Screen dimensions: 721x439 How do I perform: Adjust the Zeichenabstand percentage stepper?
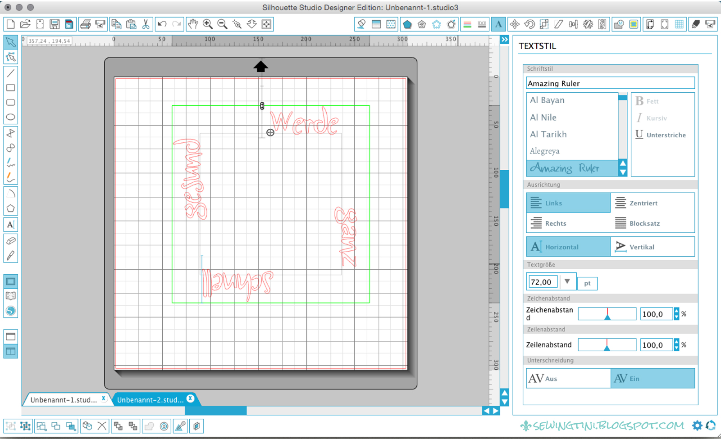(676, 314)
